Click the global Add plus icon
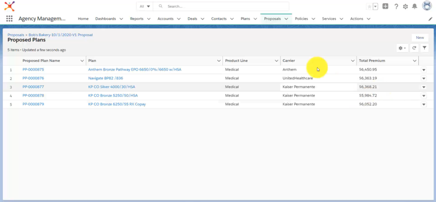Image resolution: width=436 pixels, height=202 pixels. [385, 6]
